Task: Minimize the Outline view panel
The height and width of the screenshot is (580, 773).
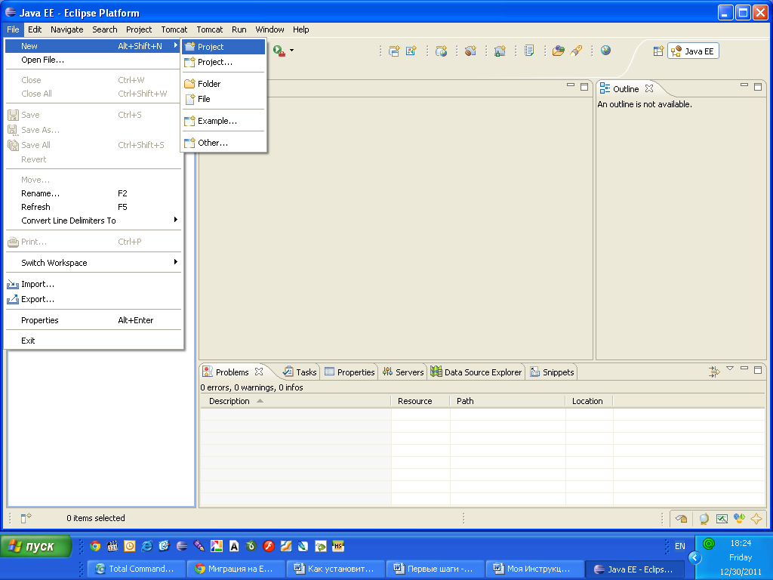Action: tap(744, 86)
